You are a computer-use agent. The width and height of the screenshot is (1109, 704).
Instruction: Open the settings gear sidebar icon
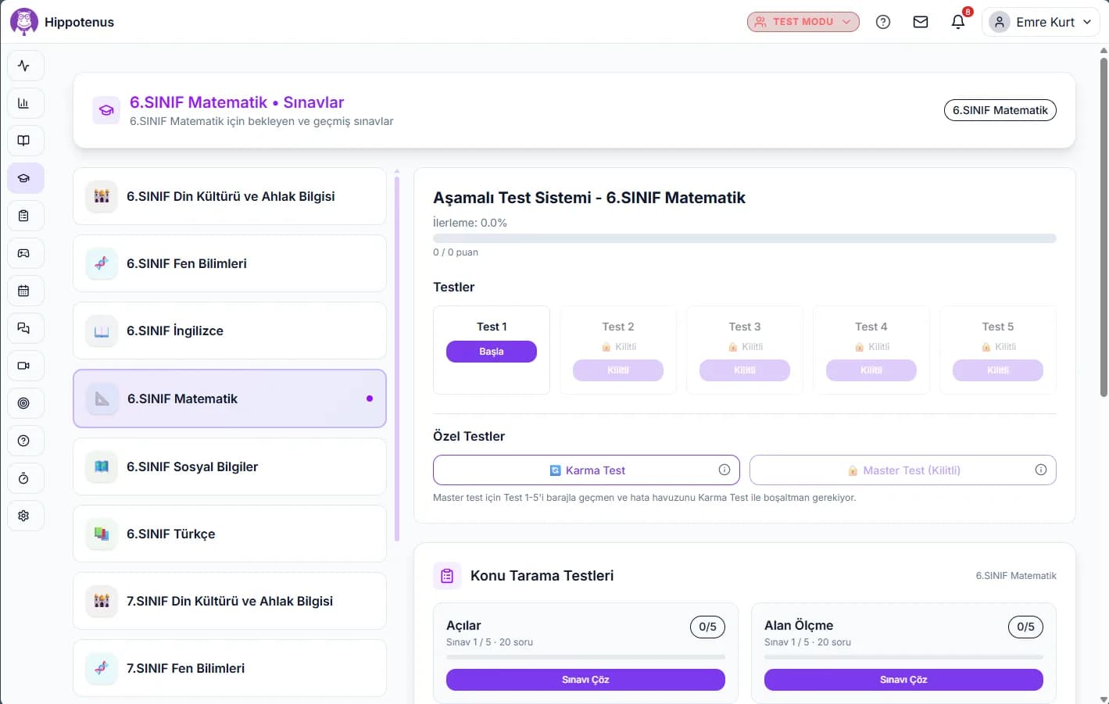point(23,516)
